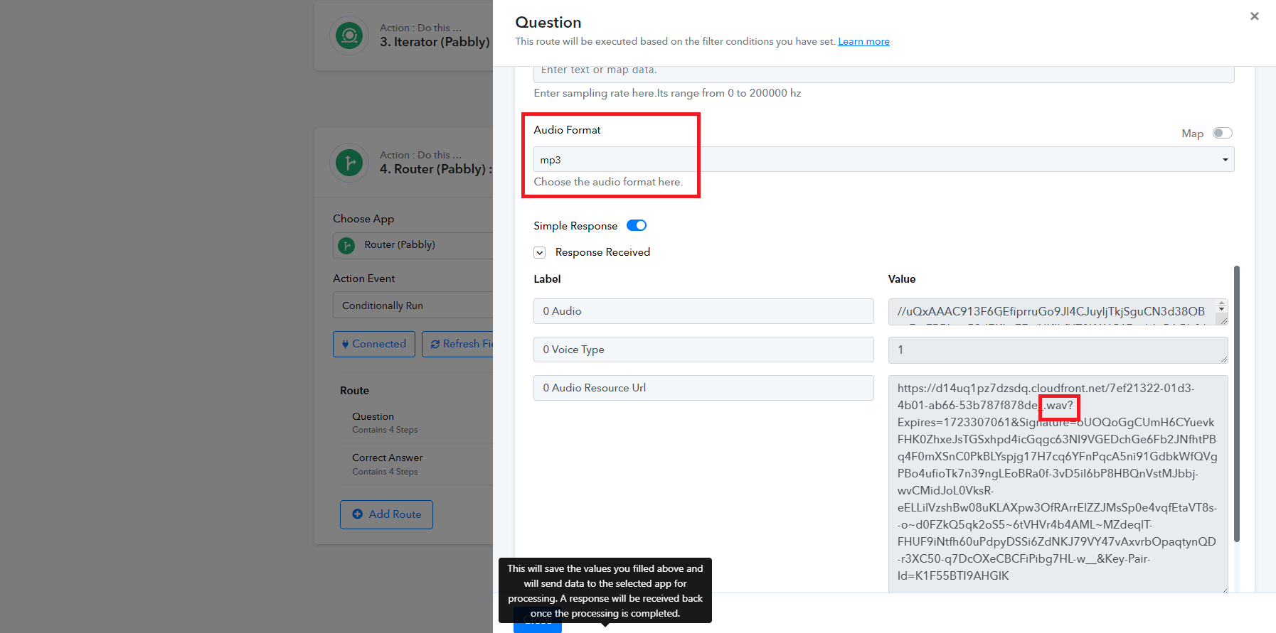Viewport: 1276px width, 633px height.
Task: Click the Iterator (Pabbly) step icon
Action: pos(349,35)
